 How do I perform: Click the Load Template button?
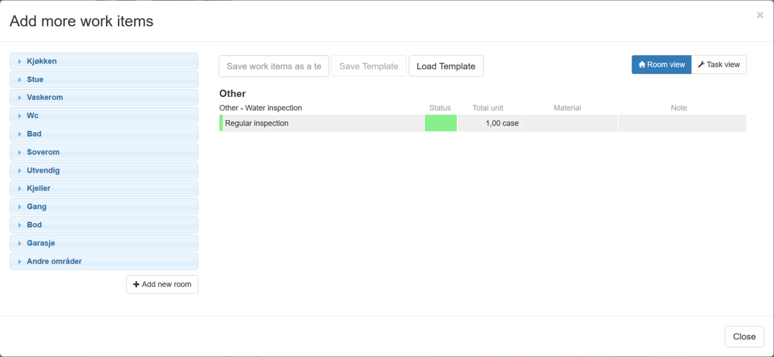pos(445,66)
